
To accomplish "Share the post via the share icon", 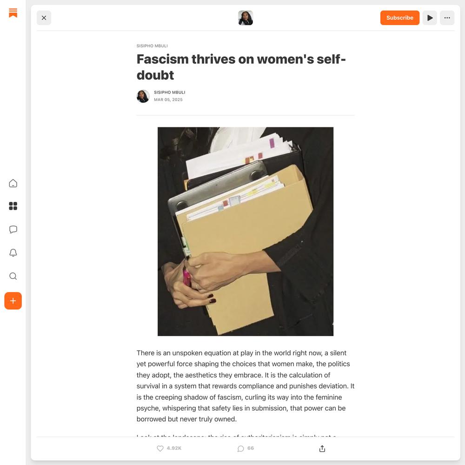I will point(322,449).
